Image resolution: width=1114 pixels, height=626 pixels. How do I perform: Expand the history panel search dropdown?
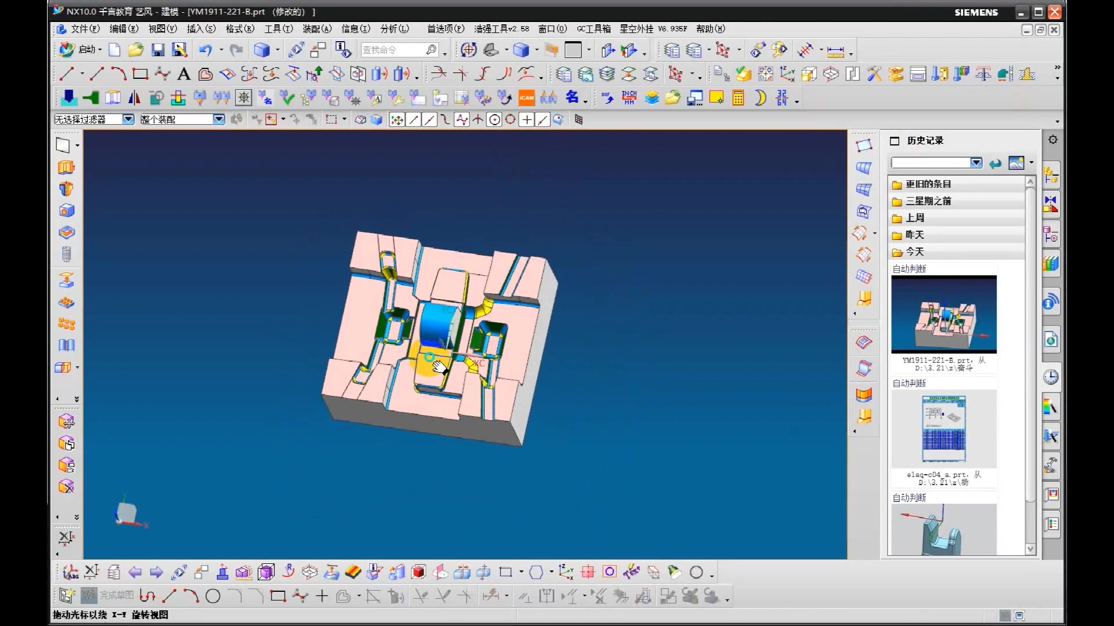click(x=976, y=163)
